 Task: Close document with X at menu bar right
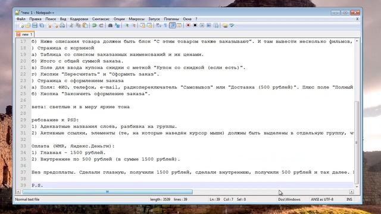[x=357, y=19]
